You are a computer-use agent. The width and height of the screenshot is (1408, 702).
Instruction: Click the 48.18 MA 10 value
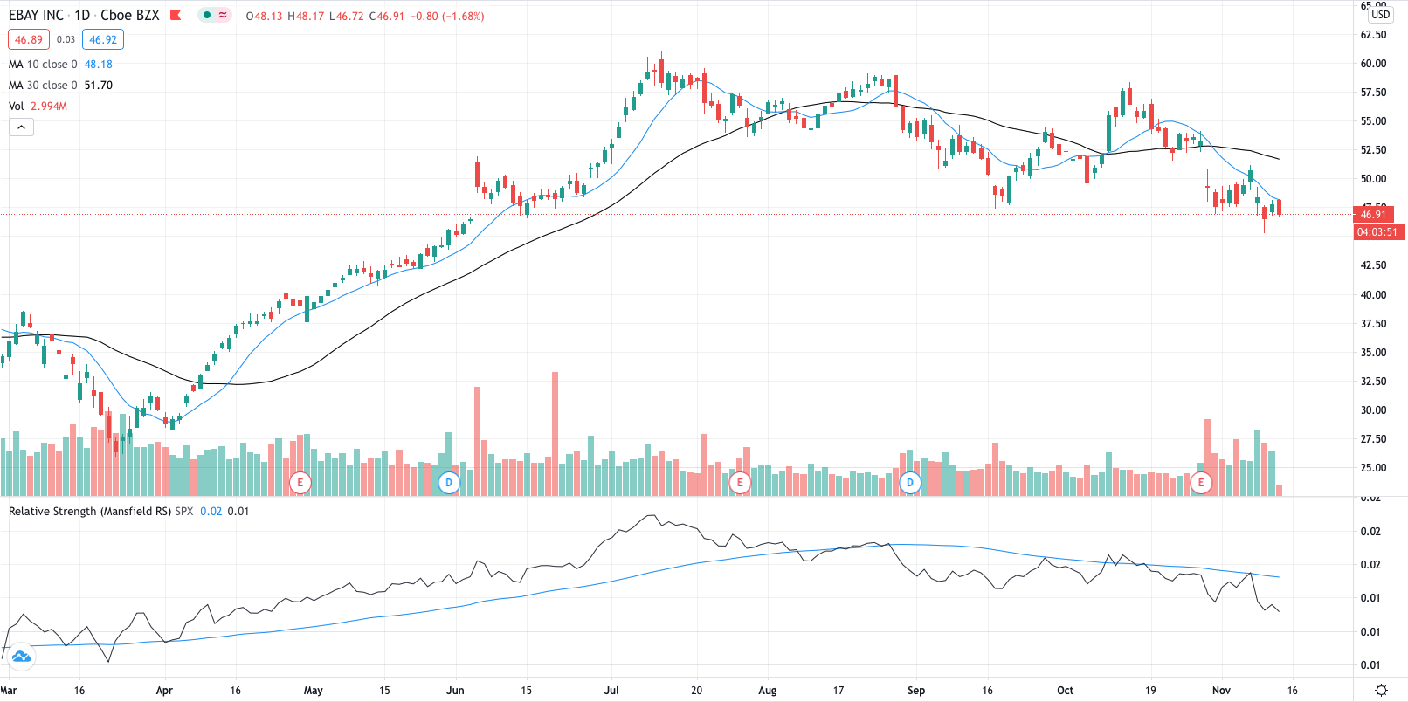pyautogui.click(x=99, y=64)
